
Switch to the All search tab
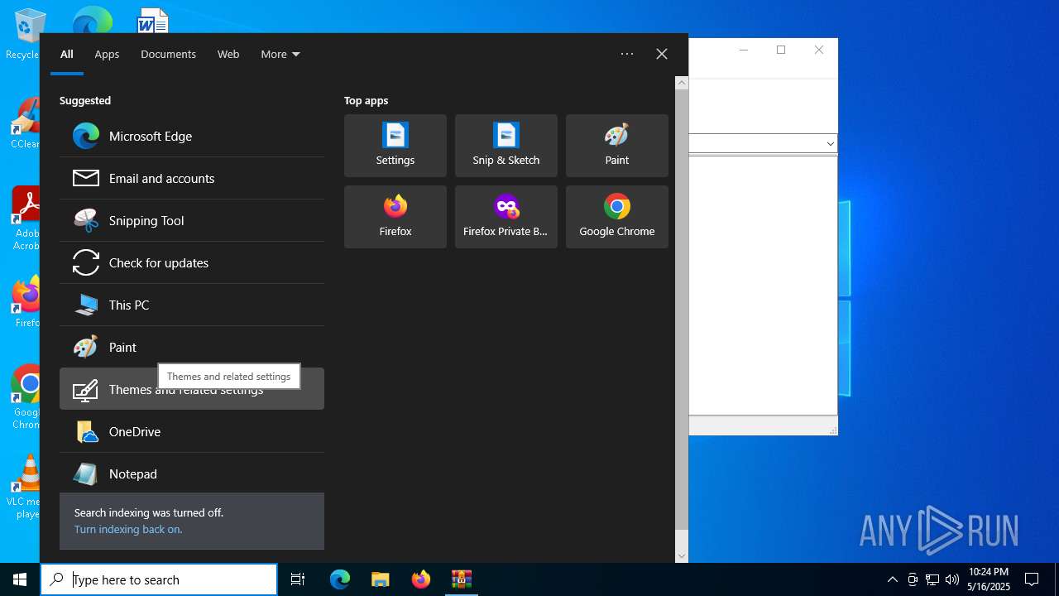coord(67,54)
